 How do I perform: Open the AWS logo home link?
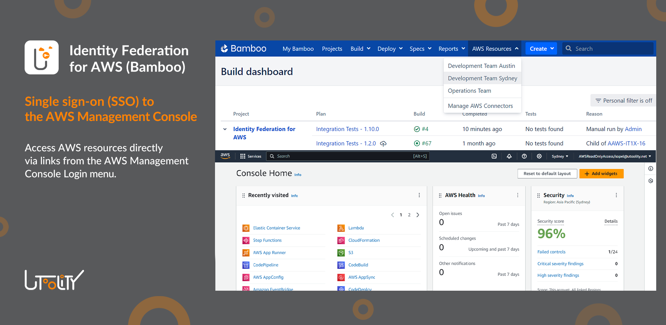pos(225,156)
